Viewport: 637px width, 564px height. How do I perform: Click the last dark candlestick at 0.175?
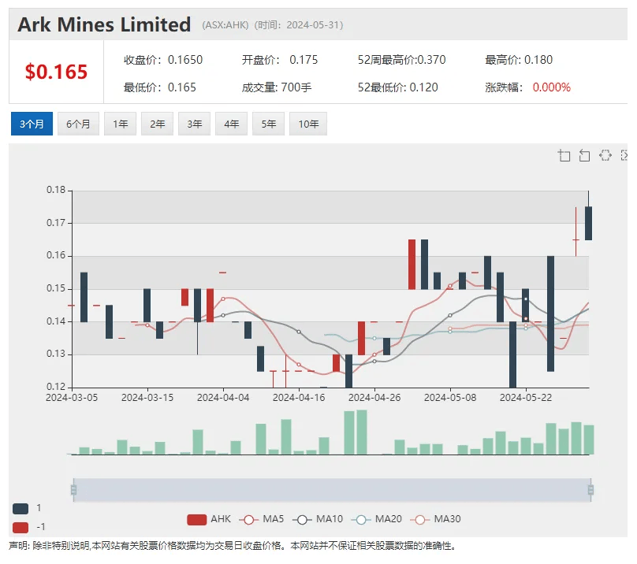588,224
